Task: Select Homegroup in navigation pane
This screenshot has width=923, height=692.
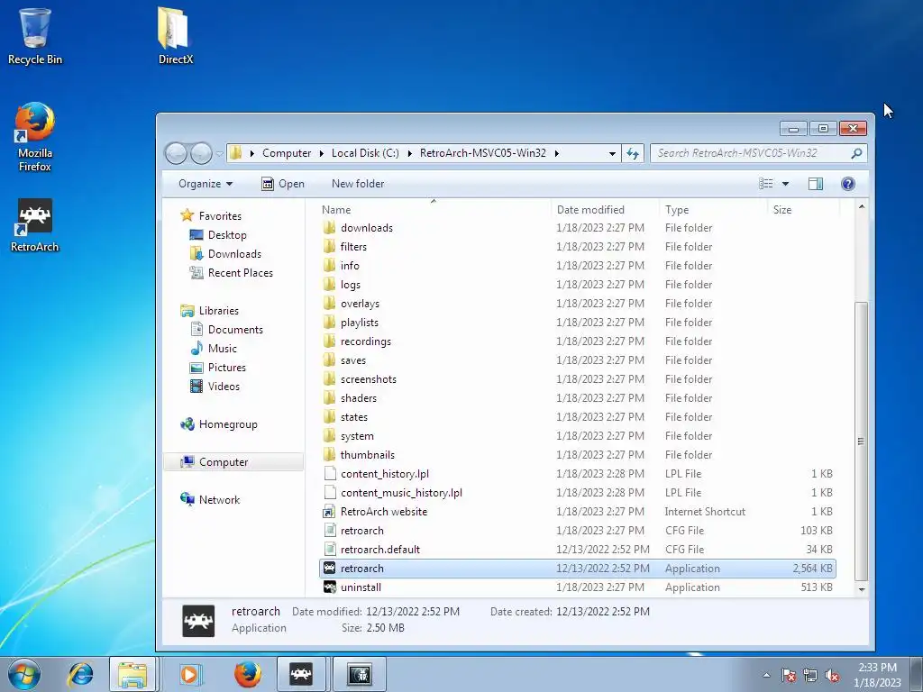Action: coord(228,424)
